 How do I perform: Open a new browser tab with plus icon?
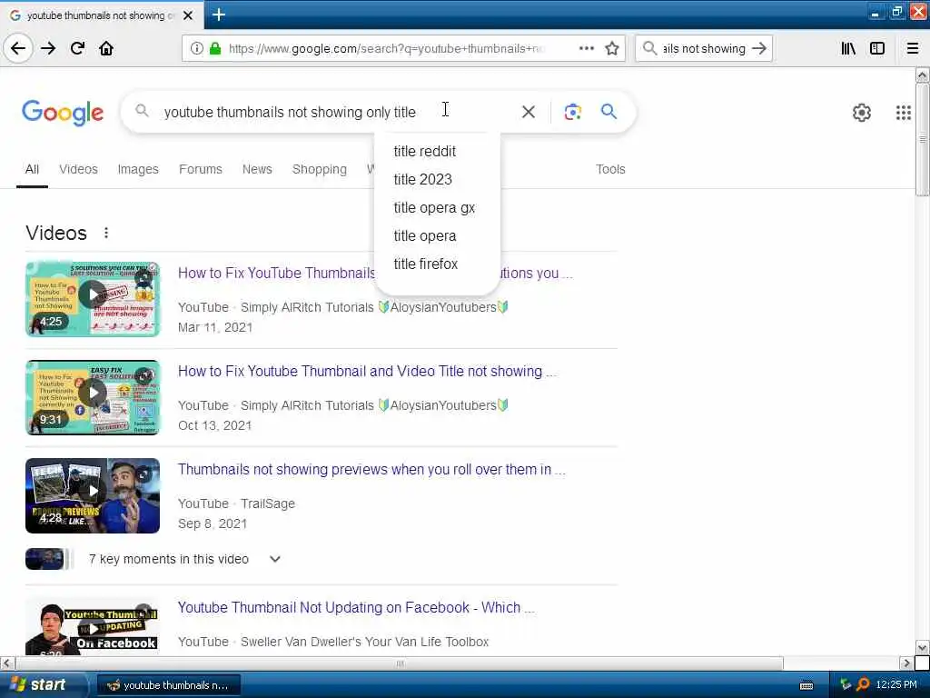click(218, 15)
